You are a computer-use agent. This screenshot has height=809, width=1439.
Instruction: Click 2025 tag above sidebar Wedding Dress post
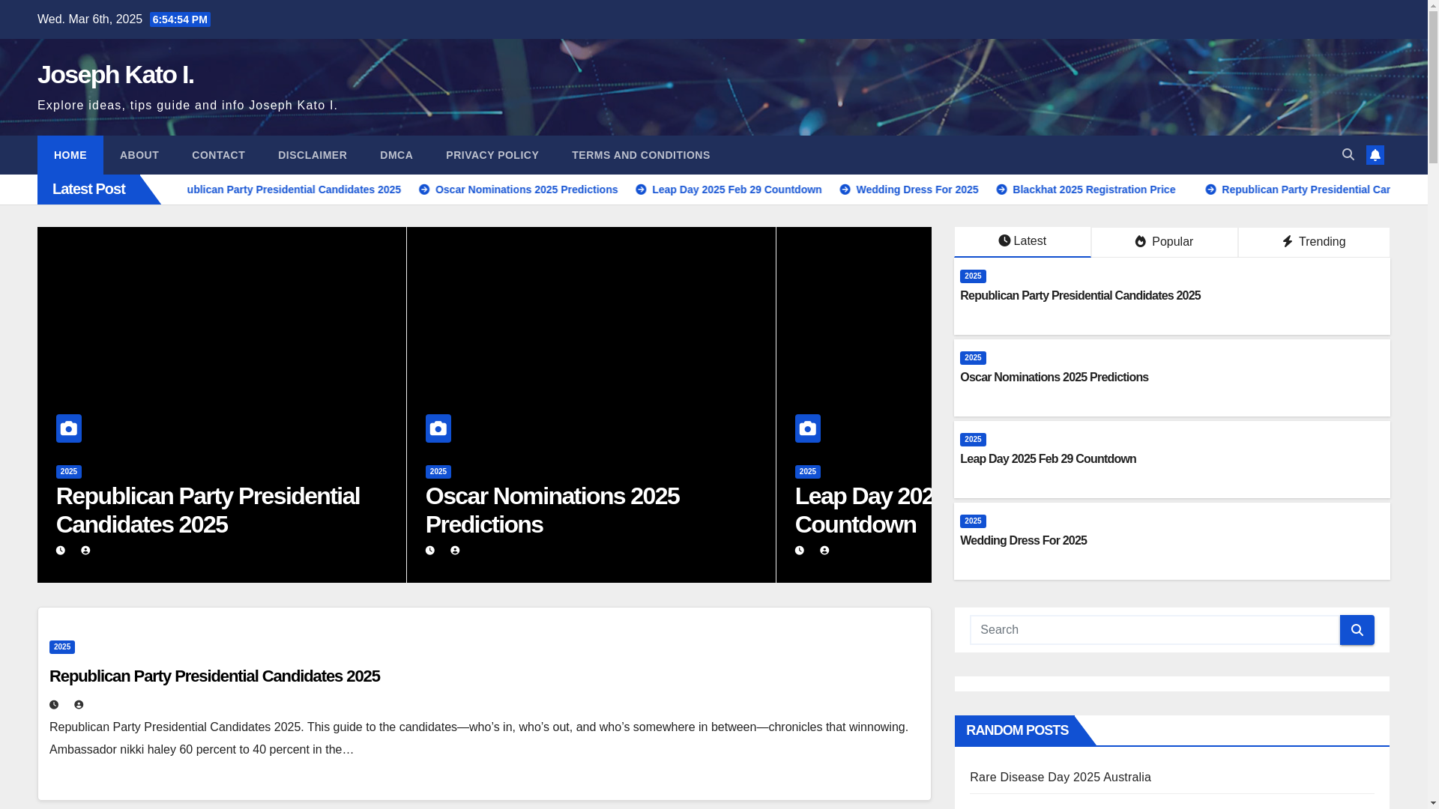tap(973, 521)
